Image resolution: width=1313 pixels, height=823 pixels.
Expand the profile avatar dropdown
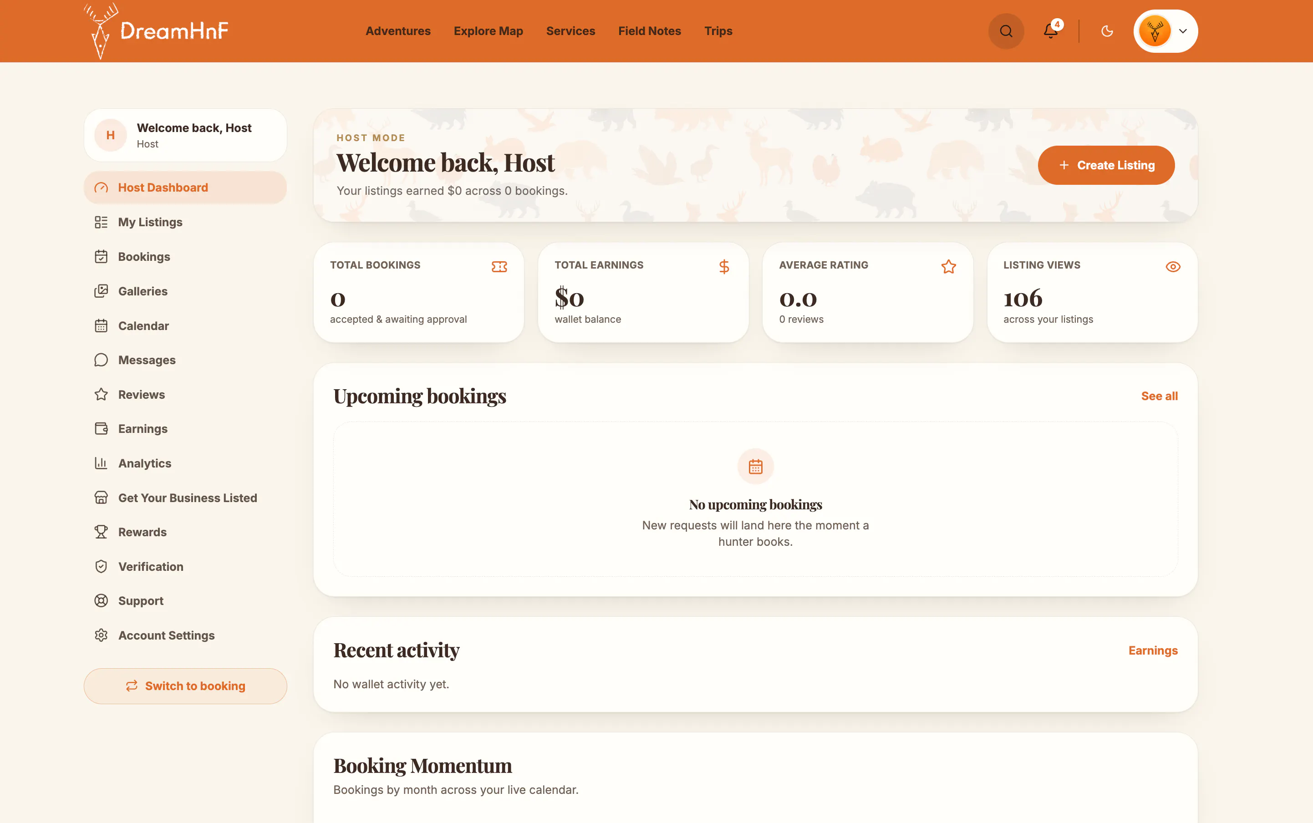[1165, 31]
